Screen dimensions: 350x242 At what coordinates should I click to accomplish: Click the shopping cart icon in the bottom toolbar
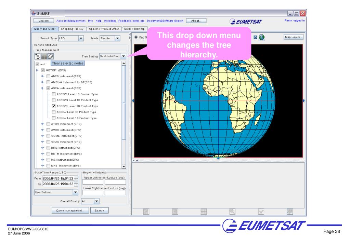pyautogui.click(x=261, y=211)
